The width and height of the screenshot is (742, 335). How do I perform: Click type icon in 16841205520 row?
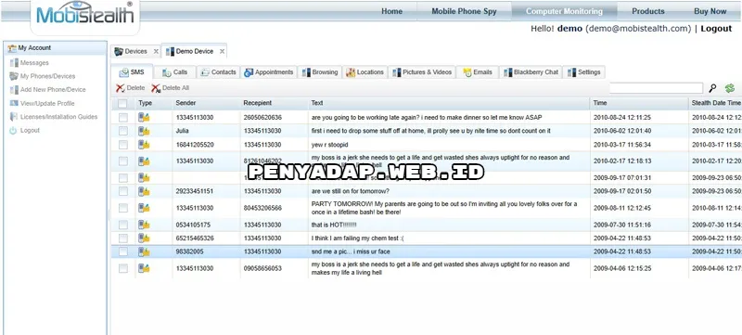point(144,145)
